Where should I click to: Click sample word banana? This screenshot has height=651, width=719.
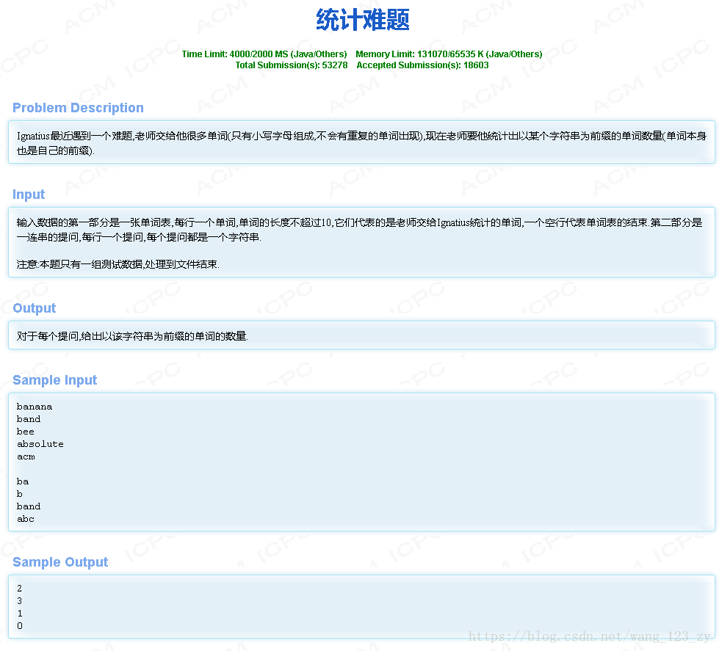coord(35,407)
